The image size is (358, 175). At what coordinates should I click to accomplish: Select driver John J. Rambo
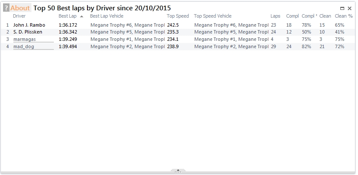point(29,25)
